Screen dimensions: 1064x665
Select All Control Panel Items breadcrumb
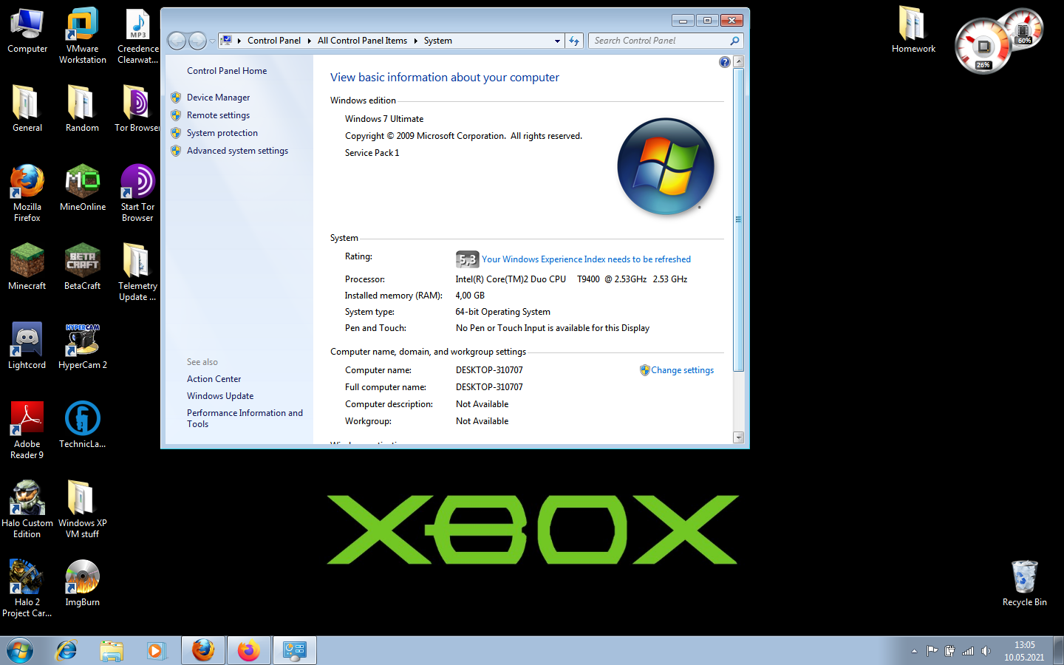[362, 41]
